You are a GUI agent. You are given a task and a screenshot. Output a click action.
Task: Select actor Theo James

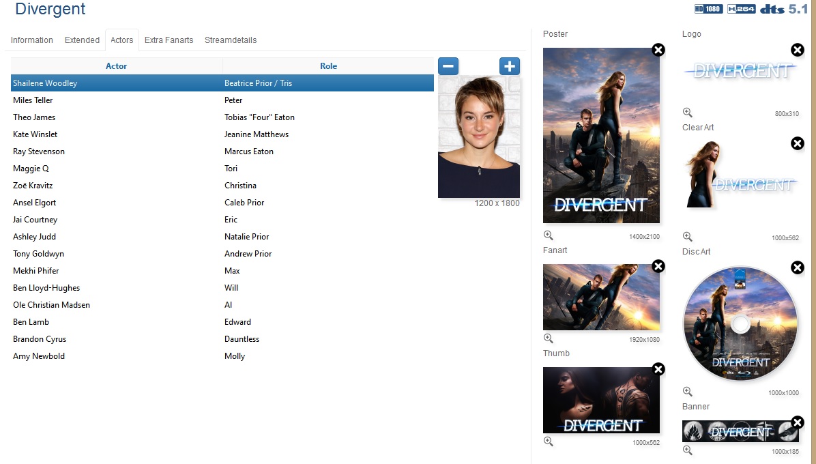click(34, 117)
